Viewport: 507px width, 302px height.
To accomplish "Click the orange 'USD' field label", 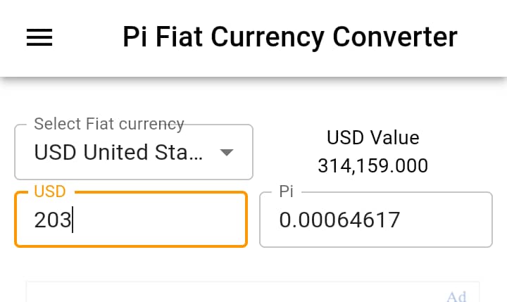I will tap(49, 191).
